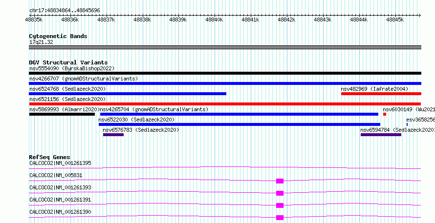Click the chr17:48834864..48845696 coordinates text
This screenshot has width=435, height=223.
65,10
